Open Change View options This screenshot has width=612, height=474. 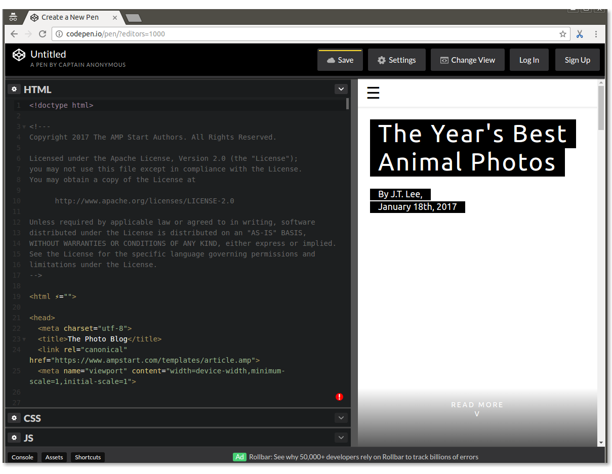click(x=467, y=60)
